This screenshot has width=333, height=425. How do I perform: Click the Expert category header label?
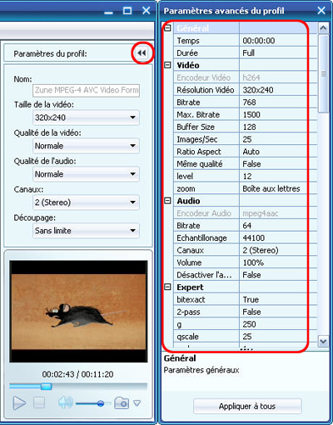(x=190, y=287)
